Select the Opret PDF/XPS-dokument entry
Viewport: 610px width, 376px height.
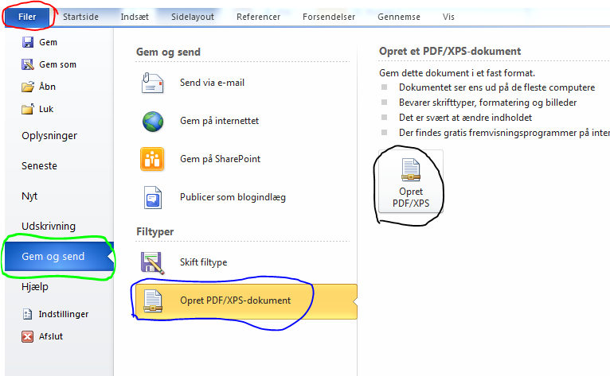coord(246,301)
